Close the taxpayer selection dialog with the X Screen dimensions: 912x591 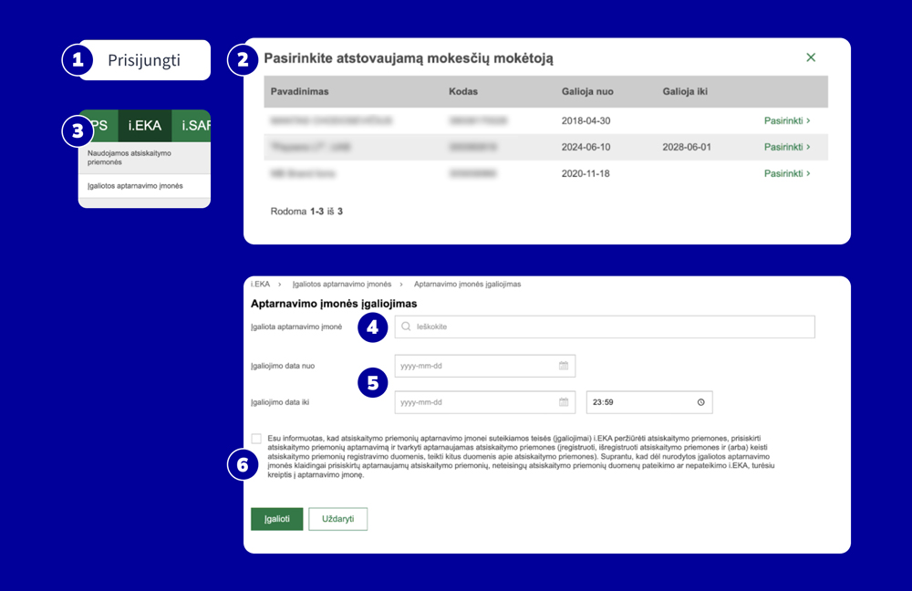click(x=811, y=57)
